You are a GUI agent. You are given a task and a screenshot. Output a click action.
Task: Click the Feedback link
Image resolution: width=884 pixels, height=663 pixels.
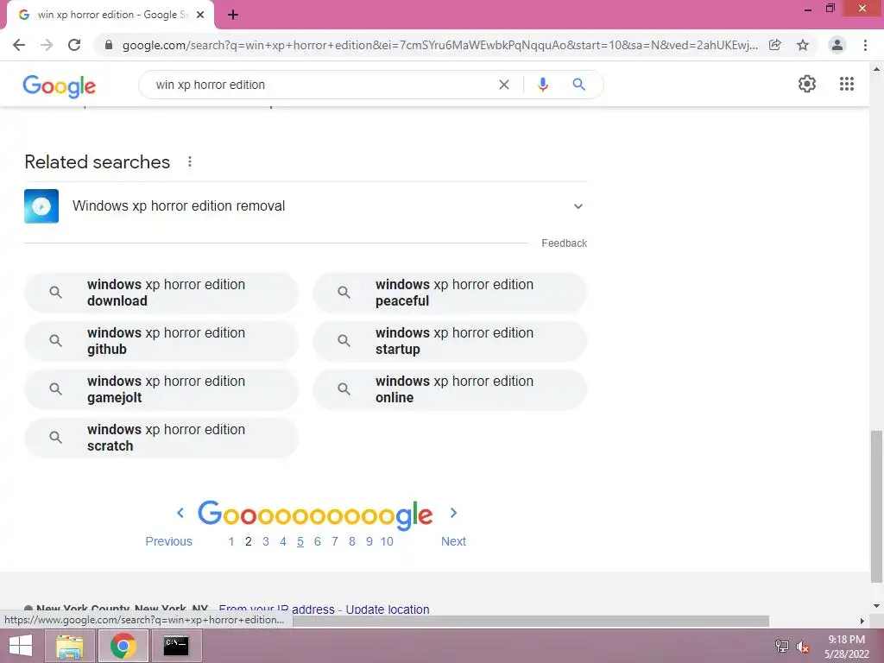pos(565,243)
